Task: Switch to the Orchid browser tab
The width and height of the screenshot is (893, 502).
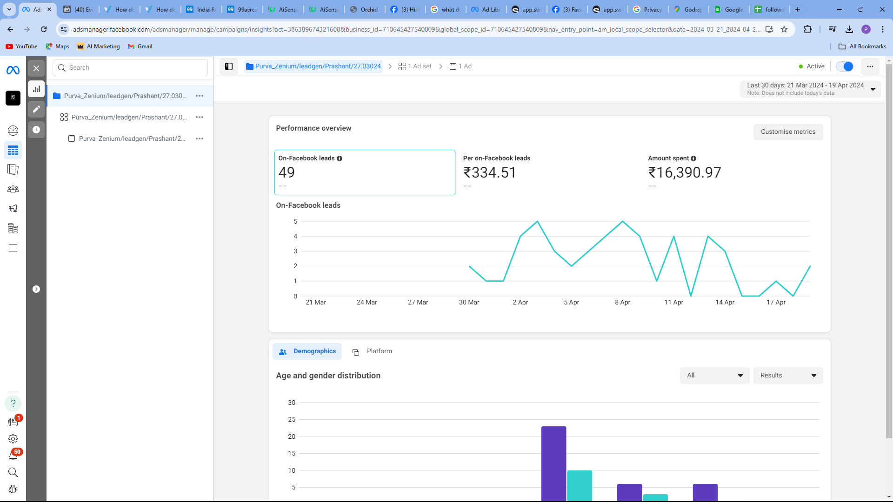Action: click(365, 9)
